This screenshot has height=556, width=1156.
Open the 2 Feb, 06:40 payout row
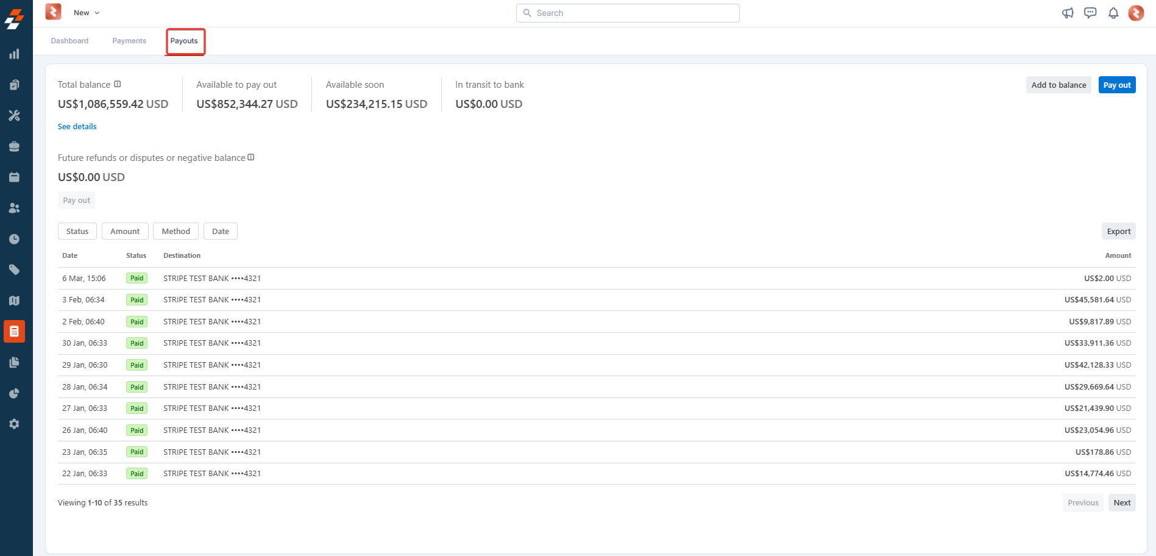click(597, 322)
